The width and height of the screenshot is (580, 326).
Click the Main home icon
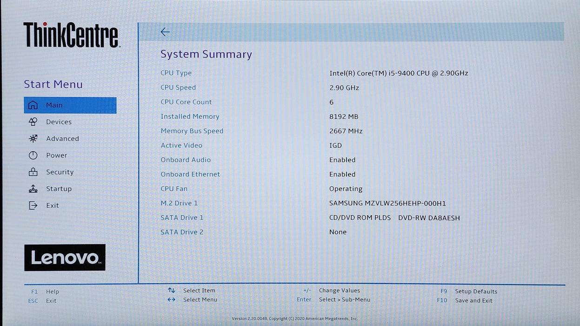tap(33, 105)
